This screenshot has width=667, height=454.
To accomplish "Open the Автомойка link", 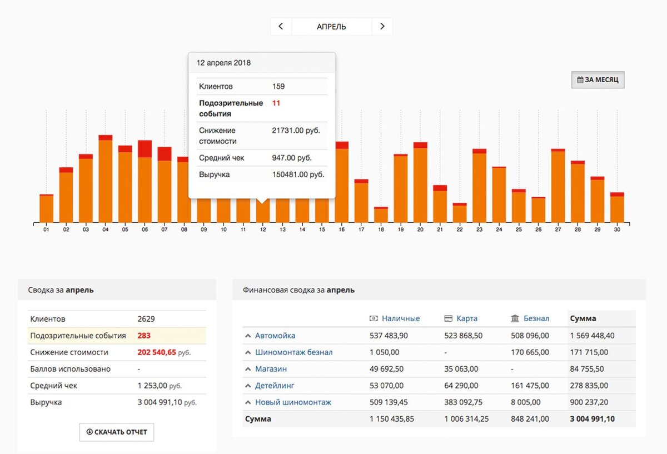I will point(275,336).
